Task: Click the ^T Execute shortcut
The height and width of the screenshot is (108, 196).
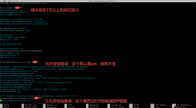Action: [x=92, y=105]
